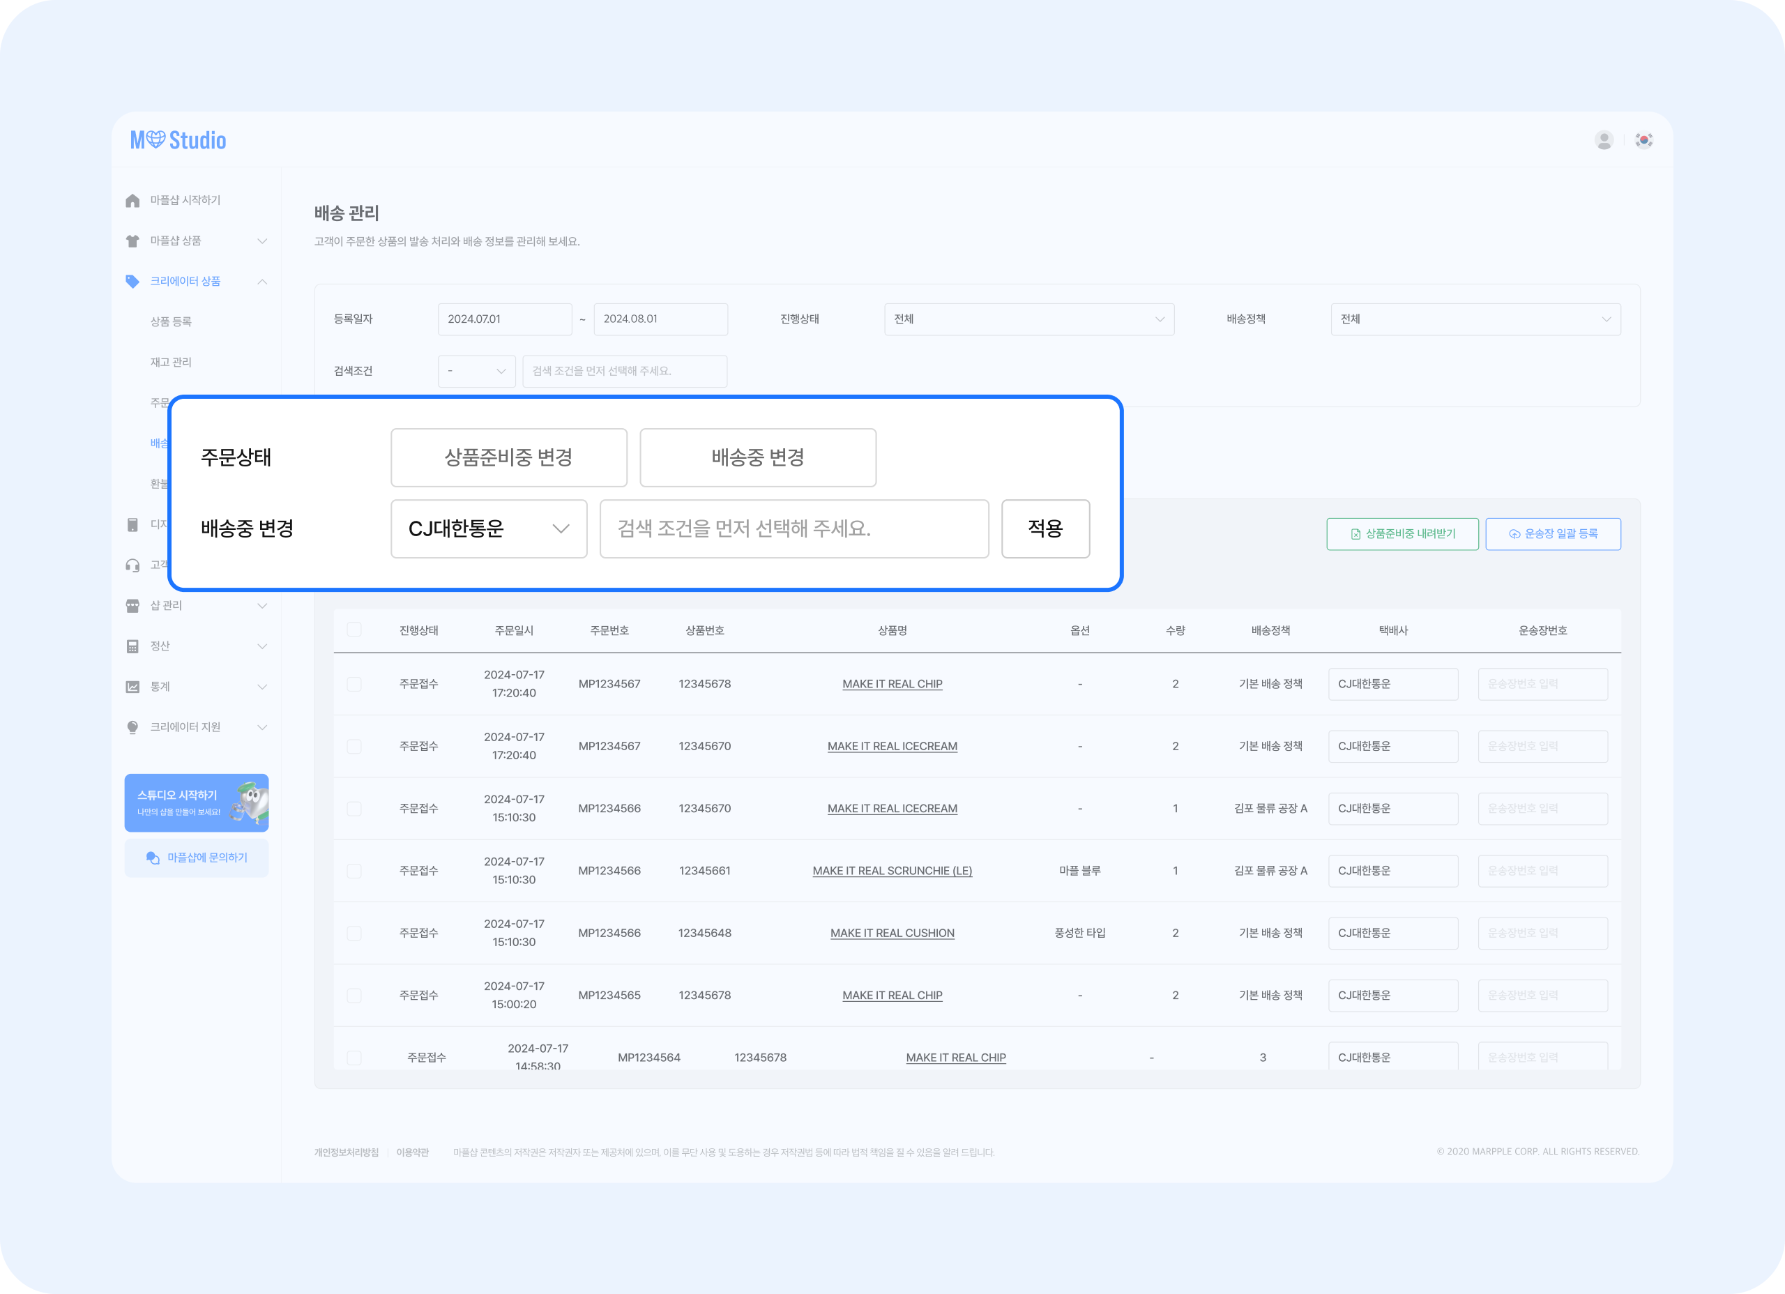
Task: Open the CJ대한통운 courier dropdown in popup
Action: tap(489, 529)
